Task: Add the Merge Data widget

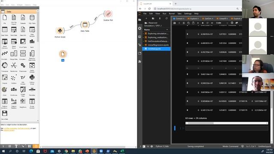Action: (x=14, y=55)
